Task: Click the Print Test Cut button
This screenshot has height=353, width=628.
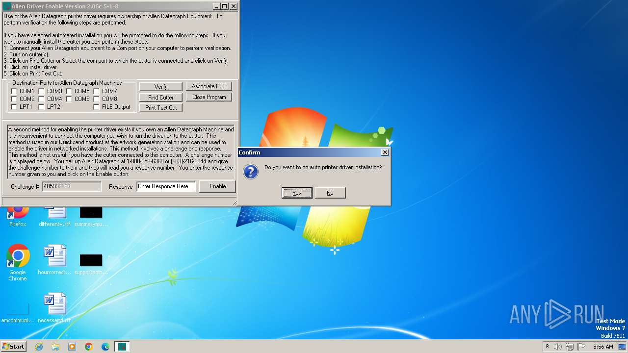Action: click(x=161, y=108)
